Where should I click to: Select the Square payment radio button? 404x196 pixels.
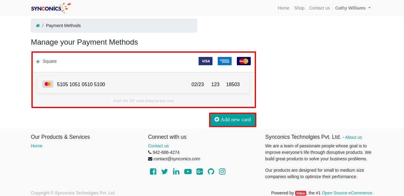pyautogui.click(x=38, y=62)
